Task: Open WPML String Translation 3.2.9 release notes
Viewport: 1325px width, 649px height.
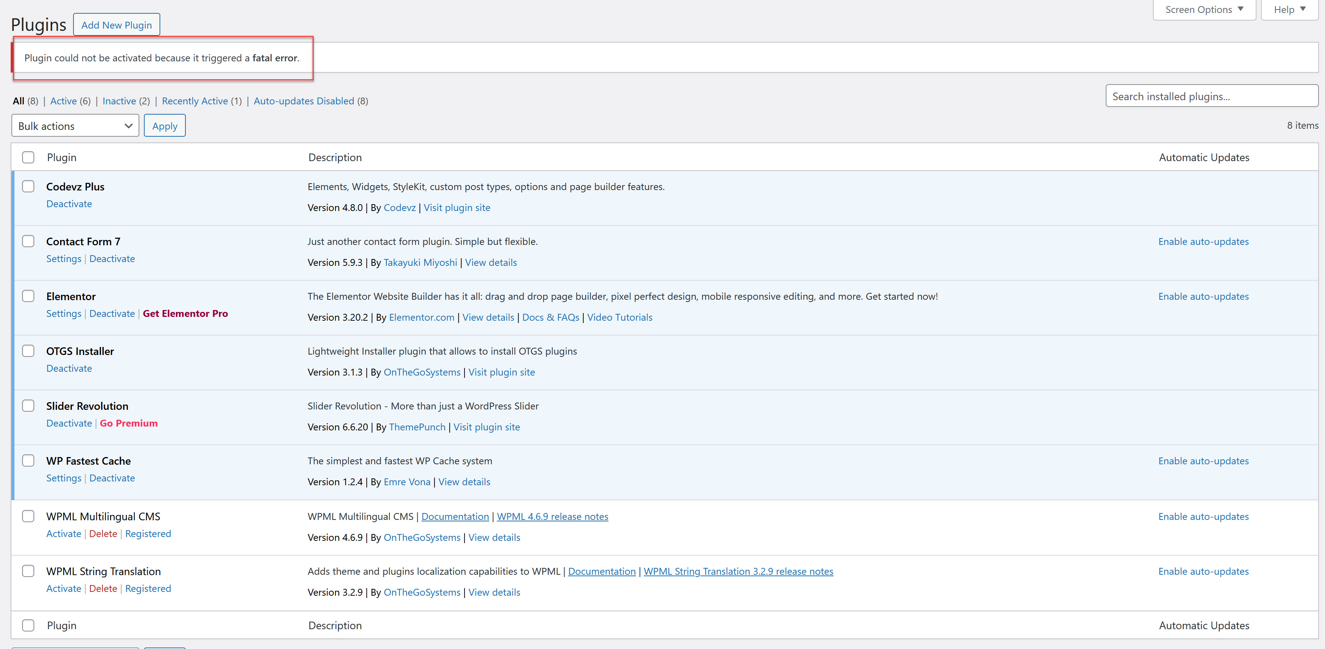Action: tap(738, 571)
